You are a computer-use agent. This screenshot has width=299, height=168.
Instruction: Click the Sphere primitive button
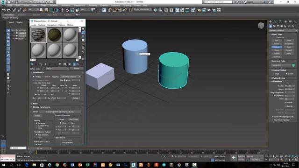277,43
